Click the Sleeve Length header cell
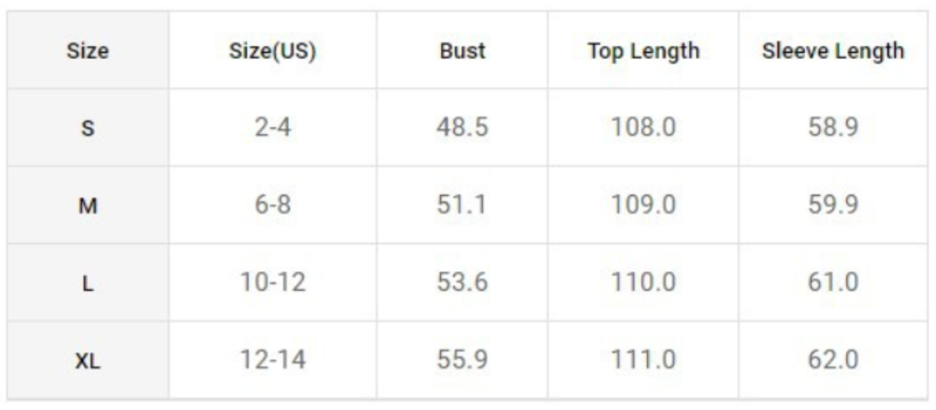This screenshot has width=936, height=410. pos(832,51)
